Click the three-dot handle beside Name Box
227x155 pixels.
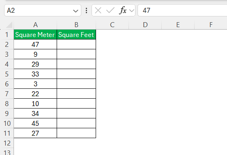[87, 11]
